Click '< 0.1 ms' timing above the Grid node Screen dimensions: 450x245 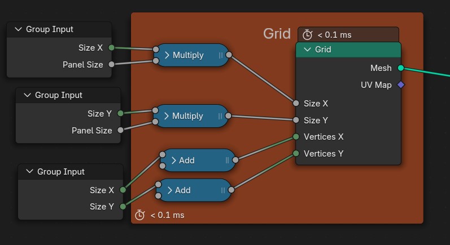pyautogui.click(x=334, y=35)
